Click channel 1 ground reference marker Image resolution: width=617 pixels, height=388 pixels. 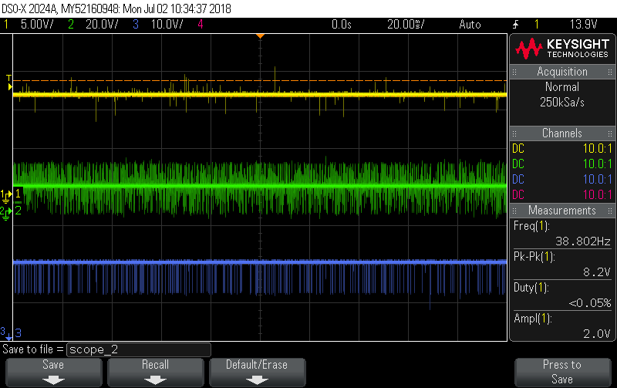(x=6, y=196)
